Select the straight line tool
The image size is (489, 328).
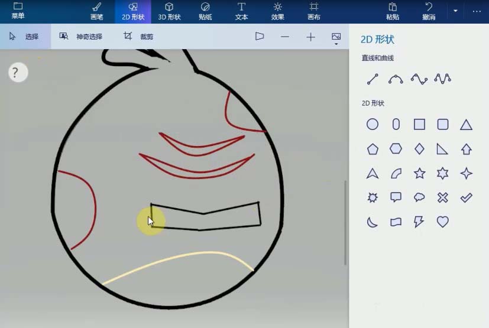click(373, 79)
